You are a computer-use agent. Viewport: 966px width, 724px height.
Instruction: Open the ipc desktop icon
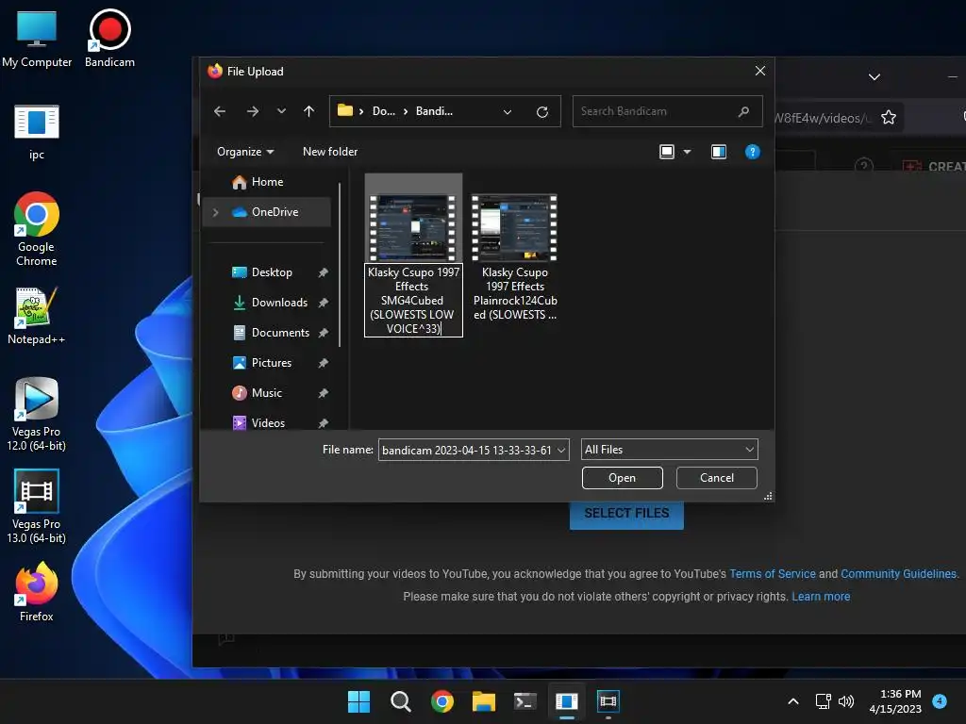(37, 132)
